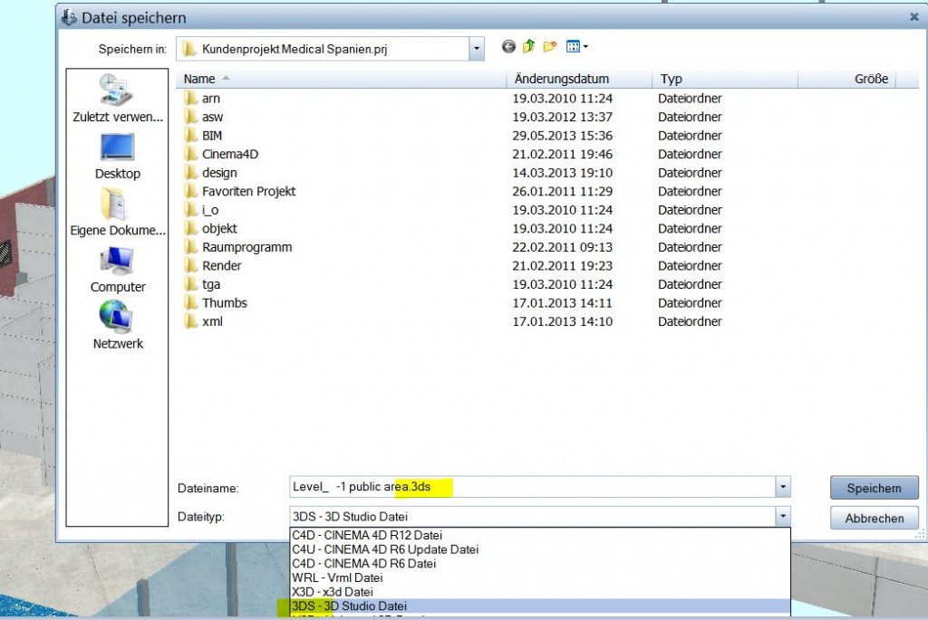Screen dimensions: 928x620
Task: Click the Abbrechen button
Action: [x=874, y=519]
